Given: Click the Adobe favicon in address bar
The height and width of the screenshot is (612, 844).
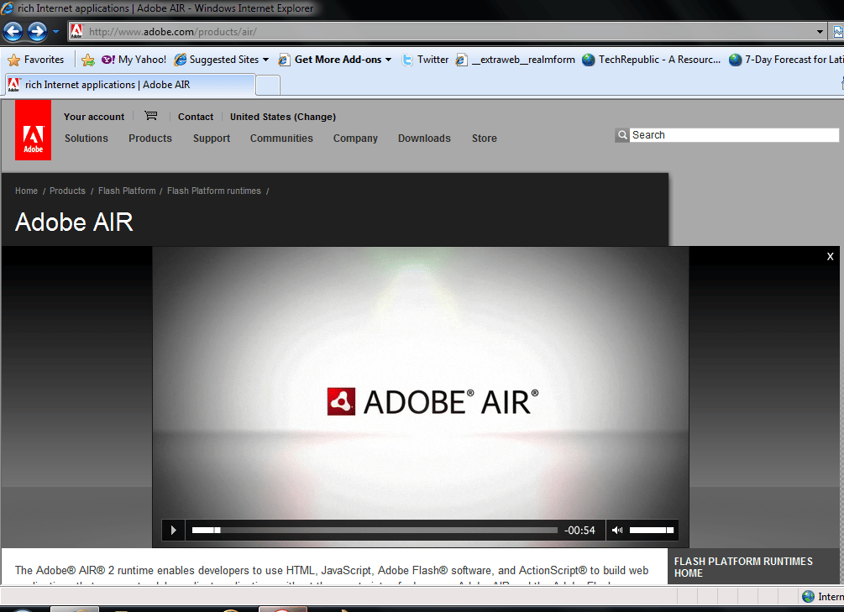Looking at the screenshot, I should coord(77,32).
